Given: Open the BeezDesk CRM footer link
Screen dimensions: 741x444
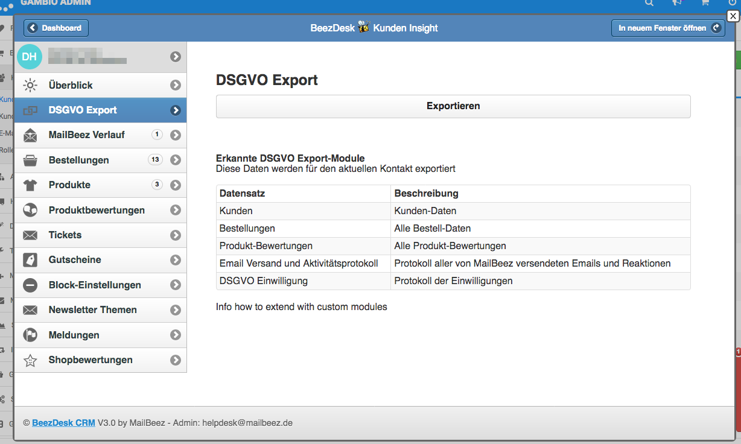Looking at the screenshot, I should click(x=63, y=423).
